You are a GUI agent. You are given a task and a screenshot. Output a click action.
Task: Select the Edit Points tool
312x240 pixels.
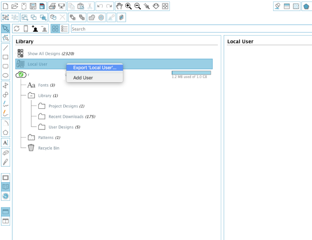6,38
